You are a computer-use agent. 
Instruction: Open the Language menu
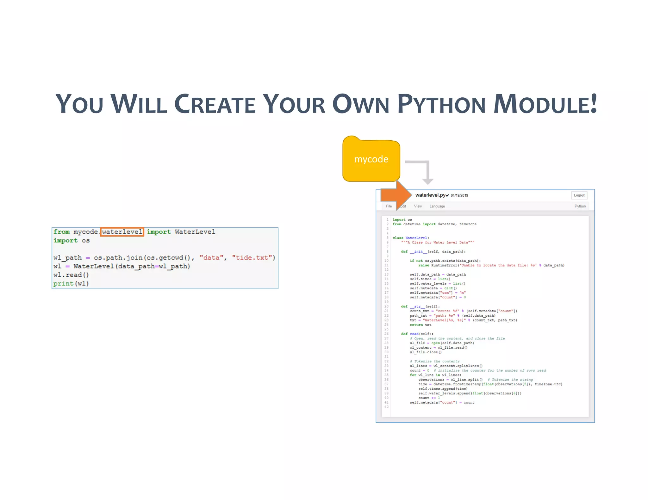click(x=437, y=206)
